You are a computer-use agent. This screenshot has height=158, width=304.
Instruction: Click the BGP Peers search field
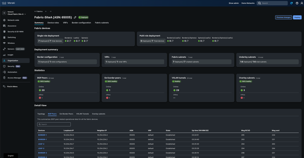tap(54, 124)
